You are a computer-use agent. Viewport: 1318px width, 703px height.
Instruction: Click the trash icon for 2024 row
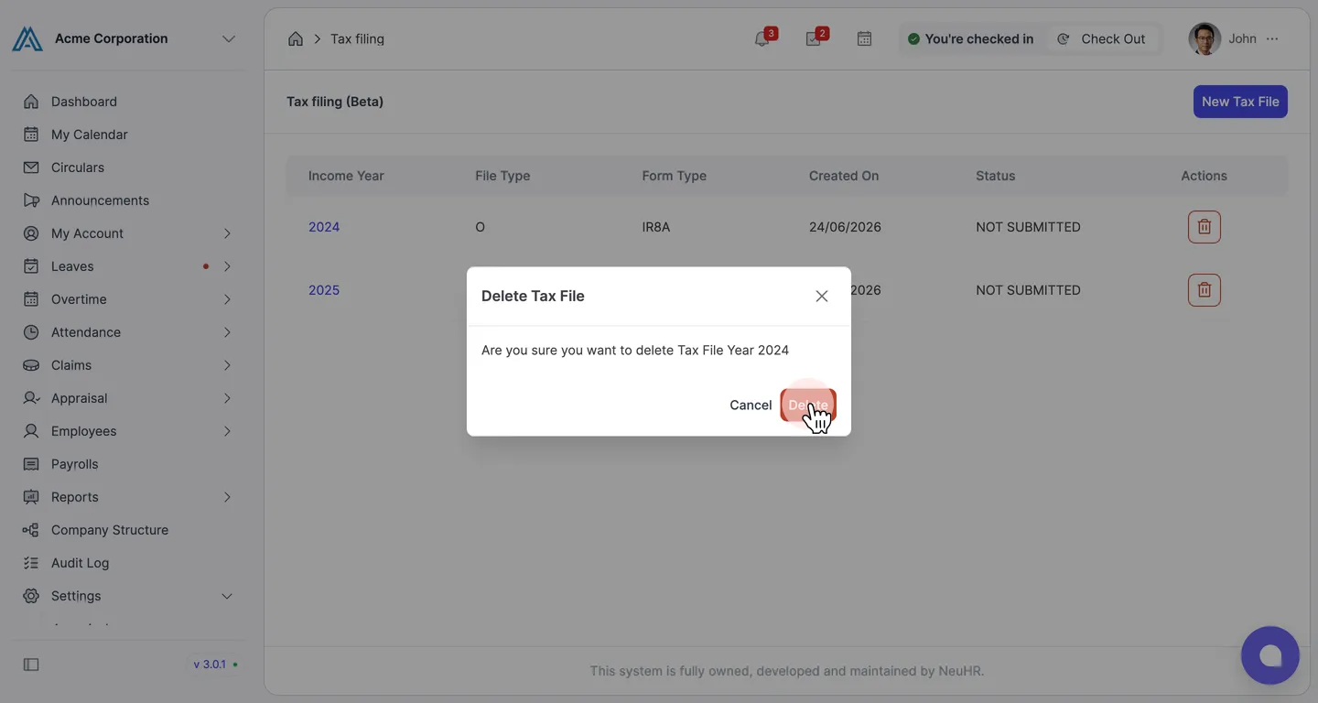coord(1205,227)
